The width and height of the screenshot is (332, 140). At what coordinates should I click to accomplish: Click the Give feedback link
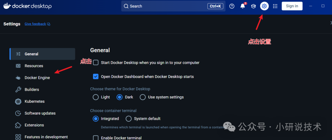[35, 24]
